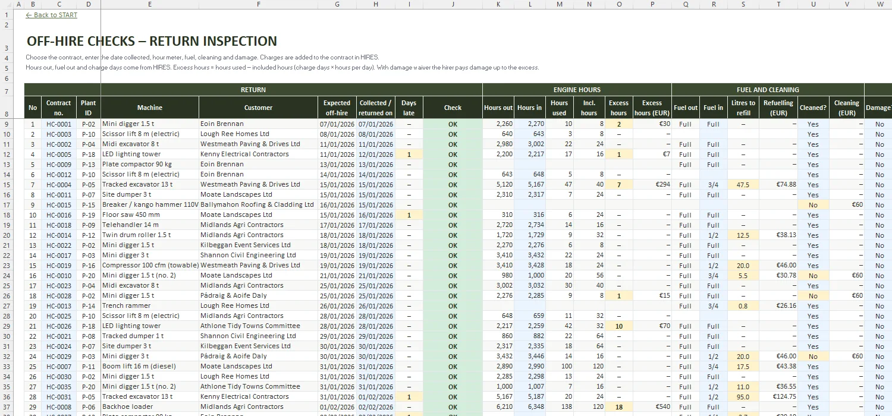Viewport: 892px width, 416px height.
Task: Select the Trench rammer machine cell
Action: (150, 306)
